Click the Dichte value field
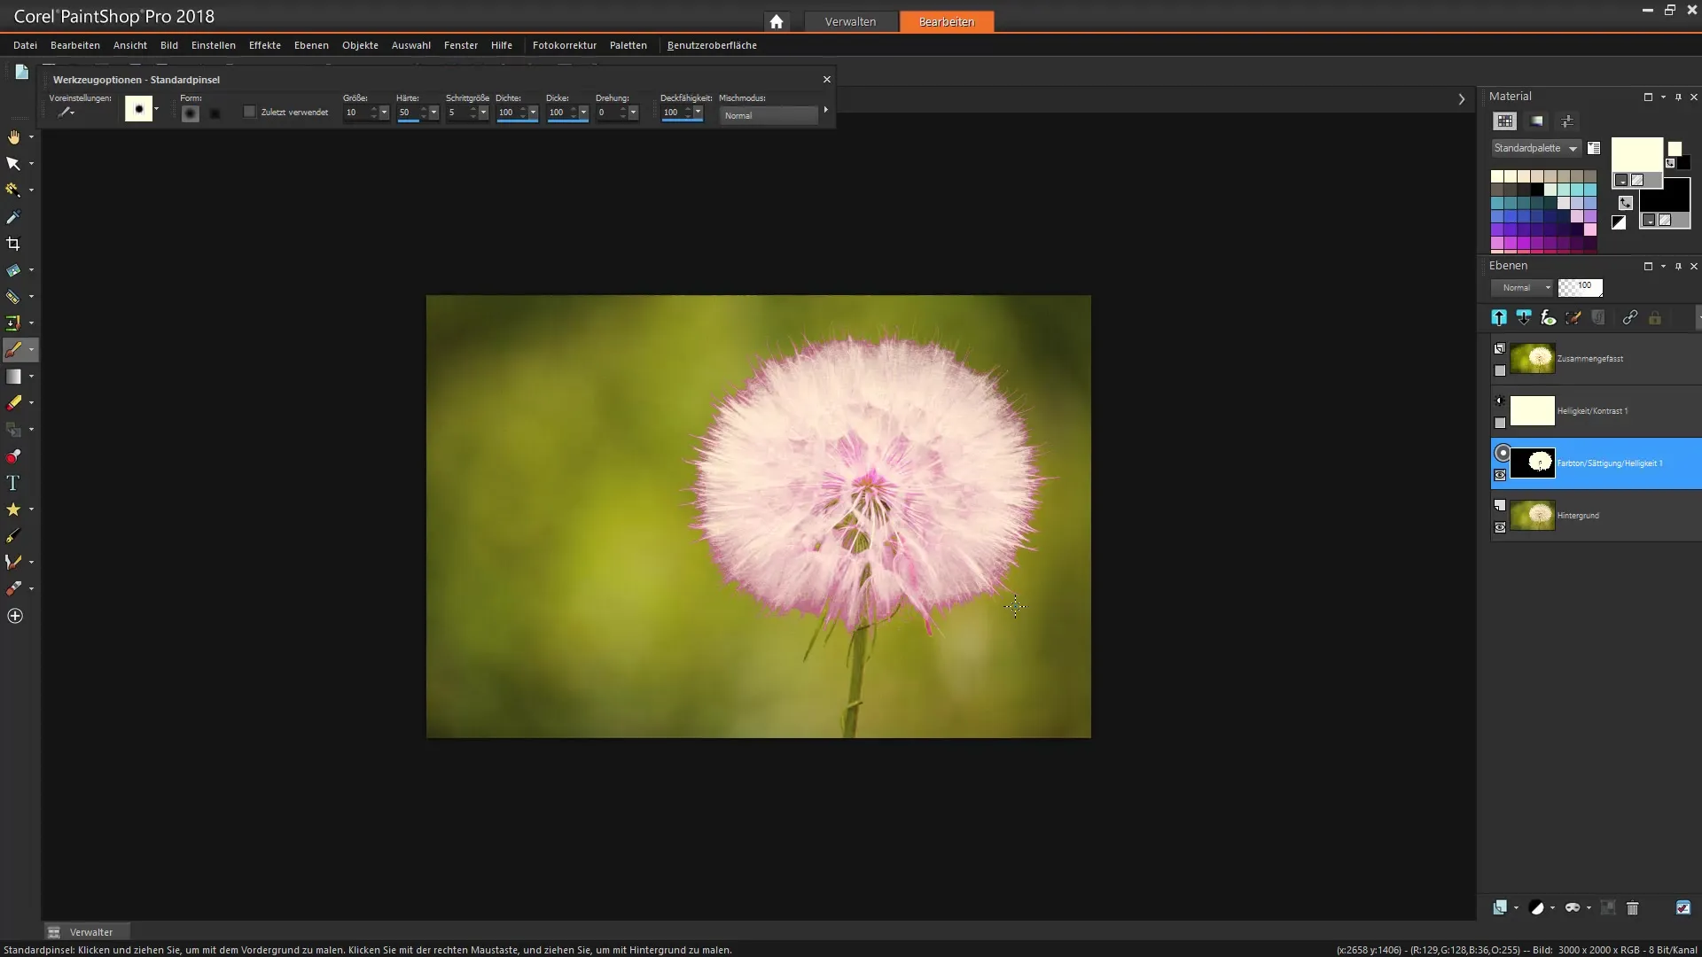The image size is (1702, 957). click(507, 113)
